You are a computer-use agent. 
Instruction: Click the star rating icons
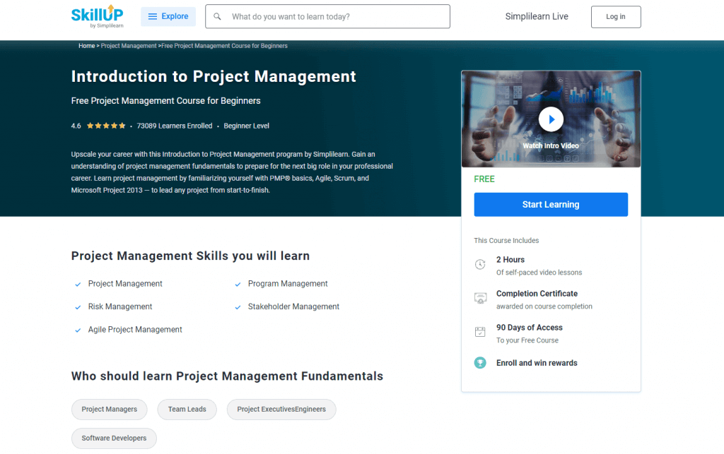coord(106,126)
